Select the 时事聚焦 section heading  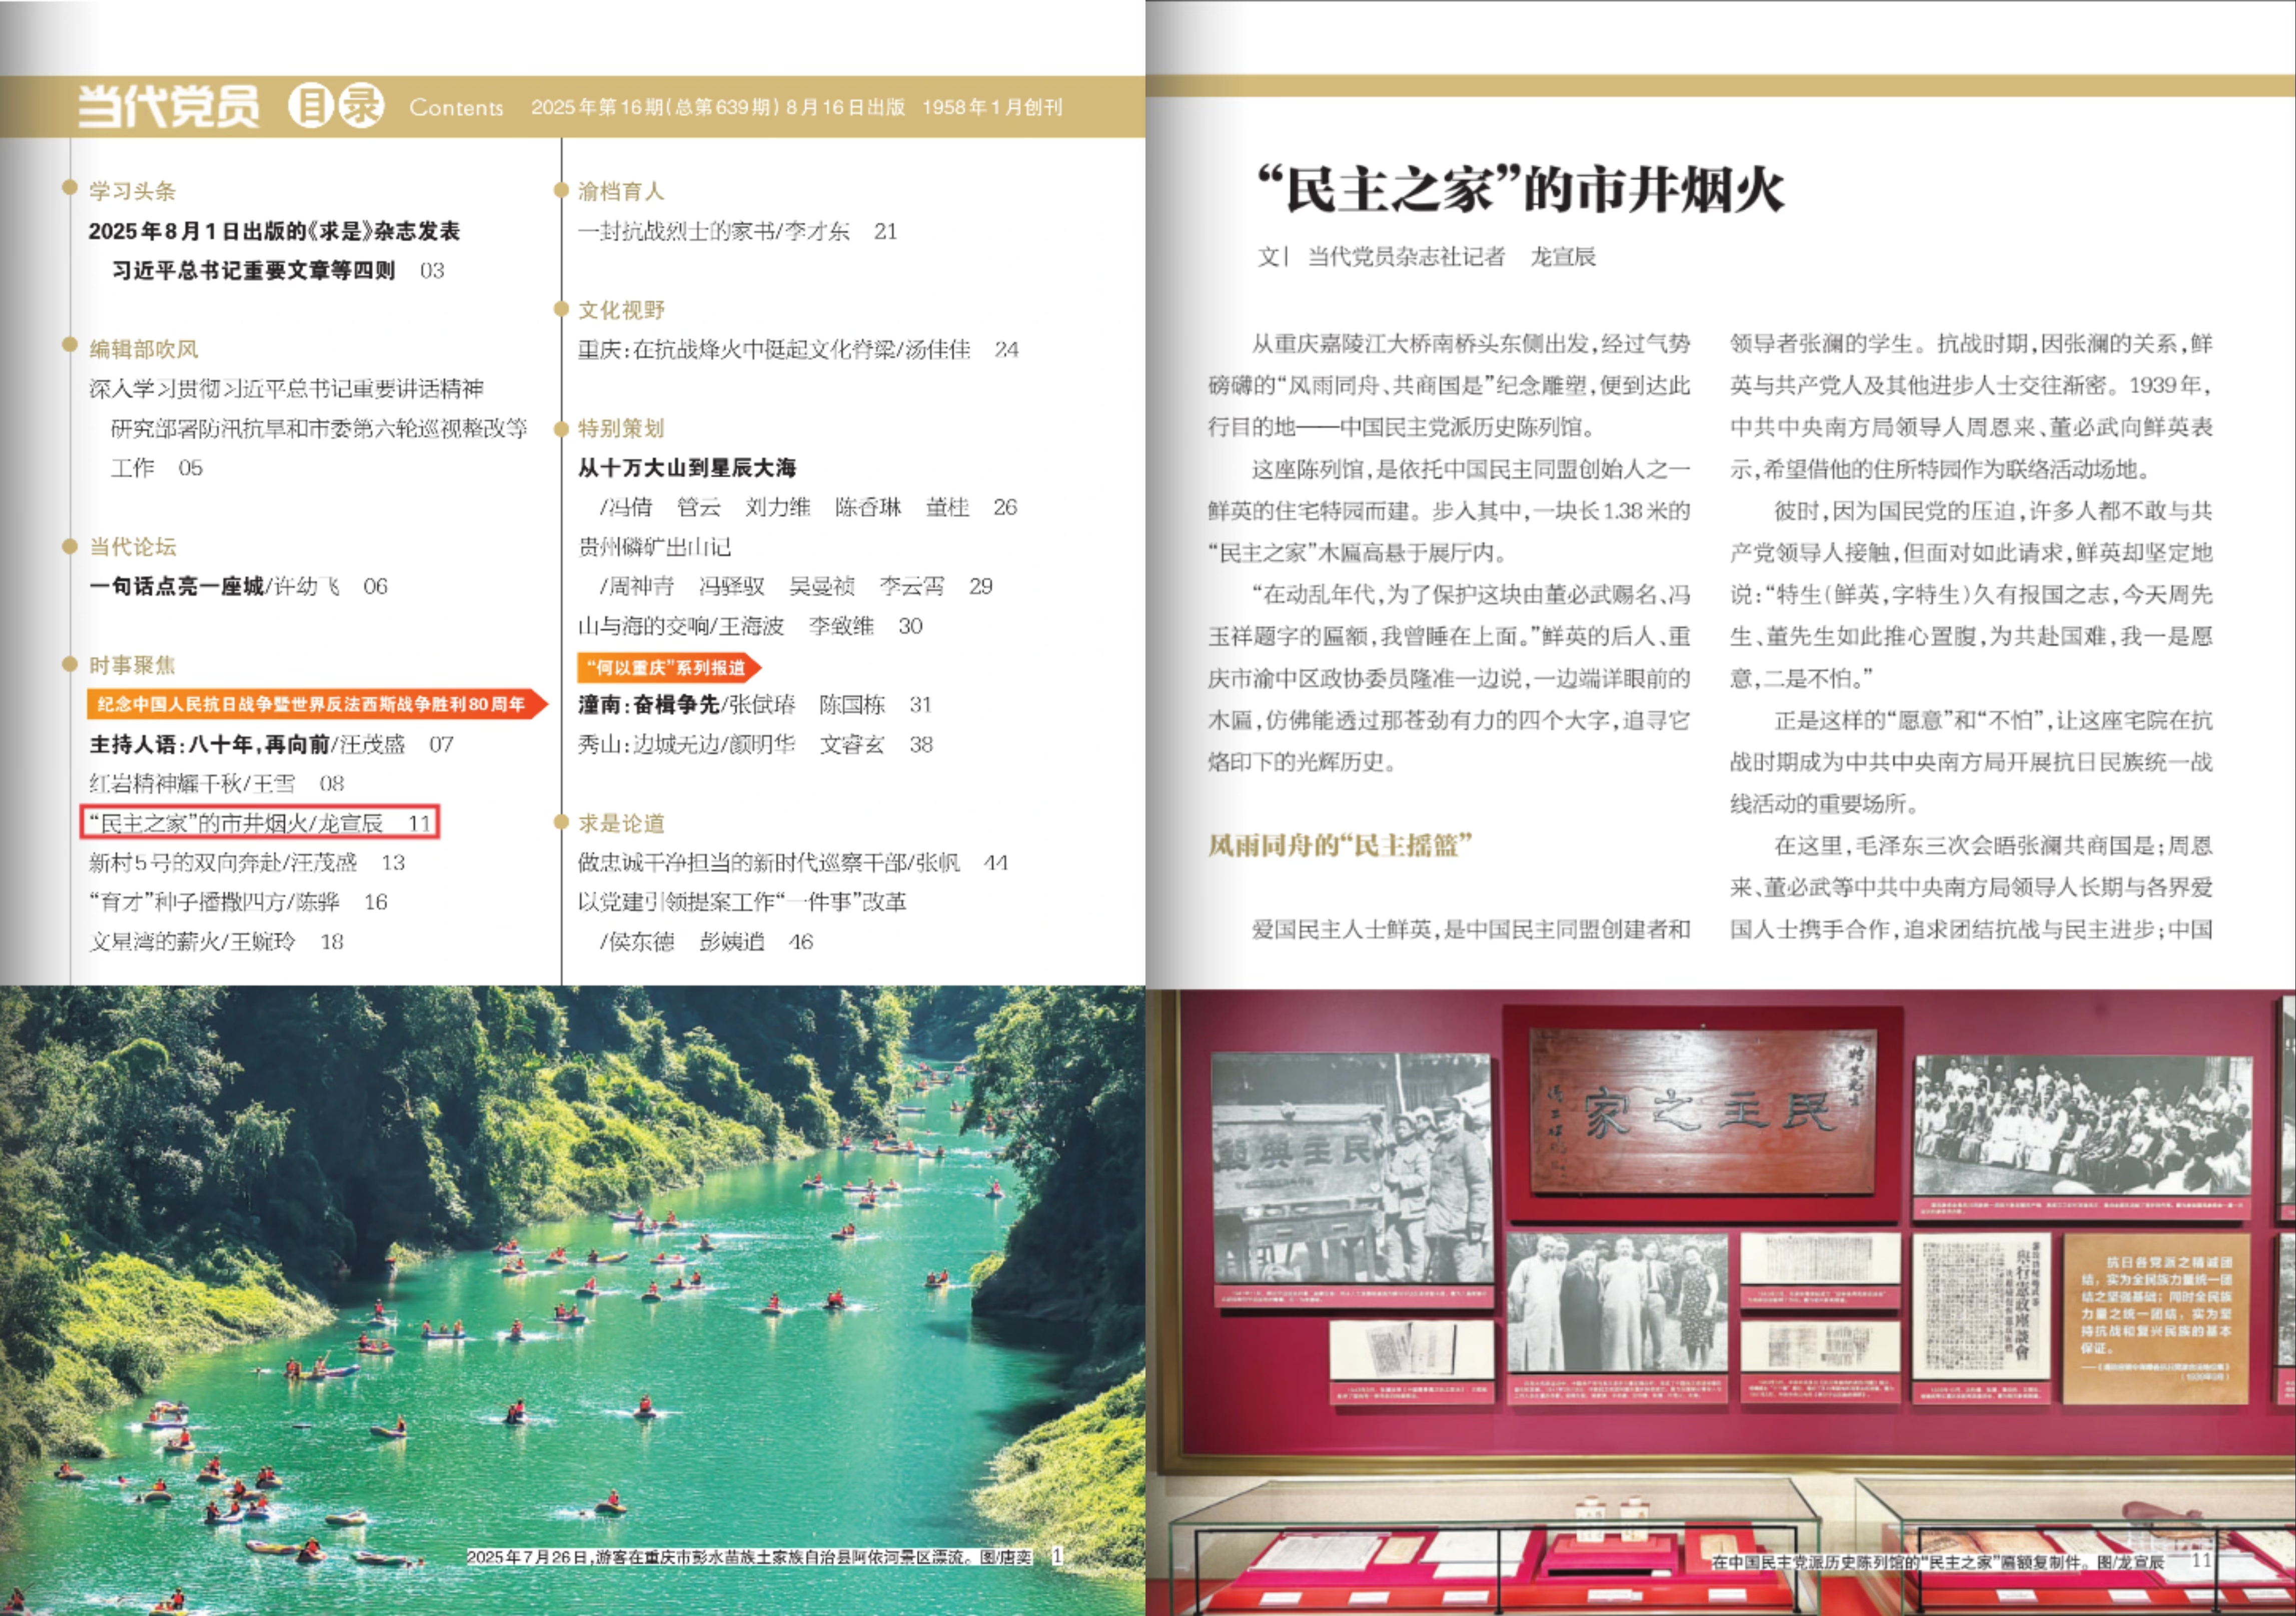[132, 665]
